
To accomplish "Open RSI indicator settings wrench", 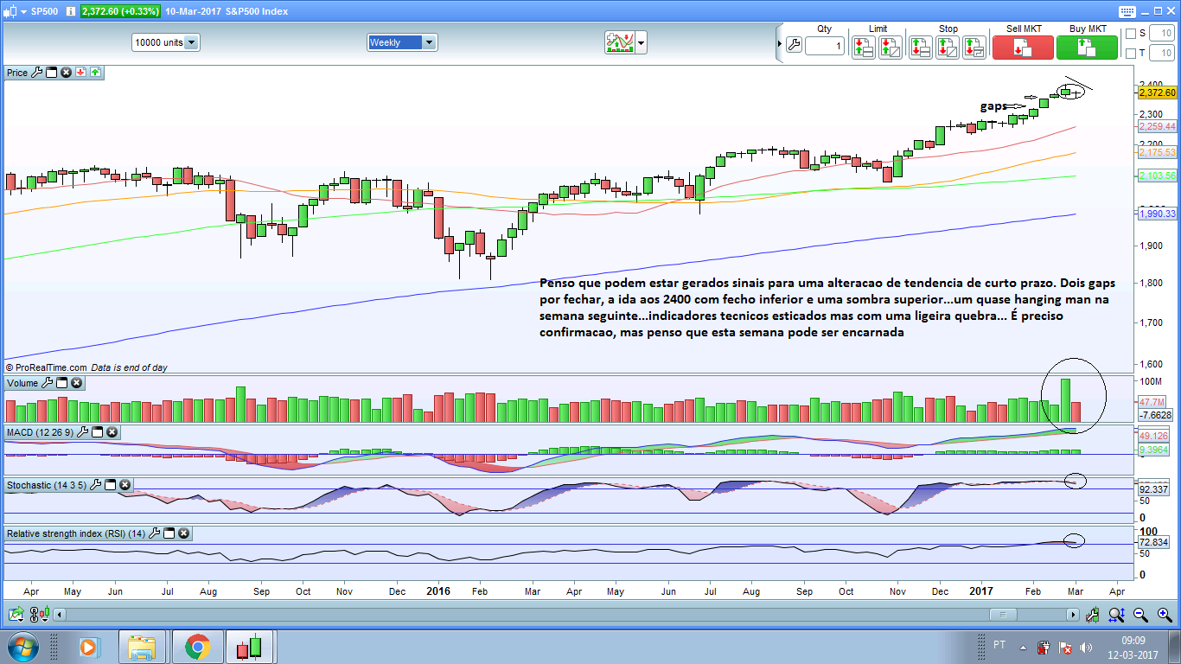I will [154, 534].
